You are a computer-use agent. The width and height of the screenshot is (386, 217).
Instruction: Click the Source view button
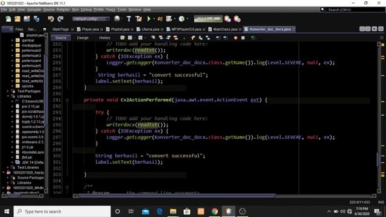[x=61, y=37]
